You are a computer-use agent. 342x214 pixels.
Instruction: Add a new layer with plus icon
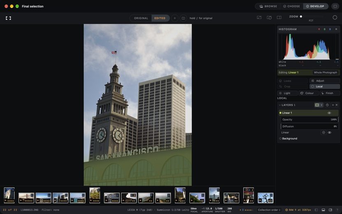pyautogui.click(x=333, y=105)
